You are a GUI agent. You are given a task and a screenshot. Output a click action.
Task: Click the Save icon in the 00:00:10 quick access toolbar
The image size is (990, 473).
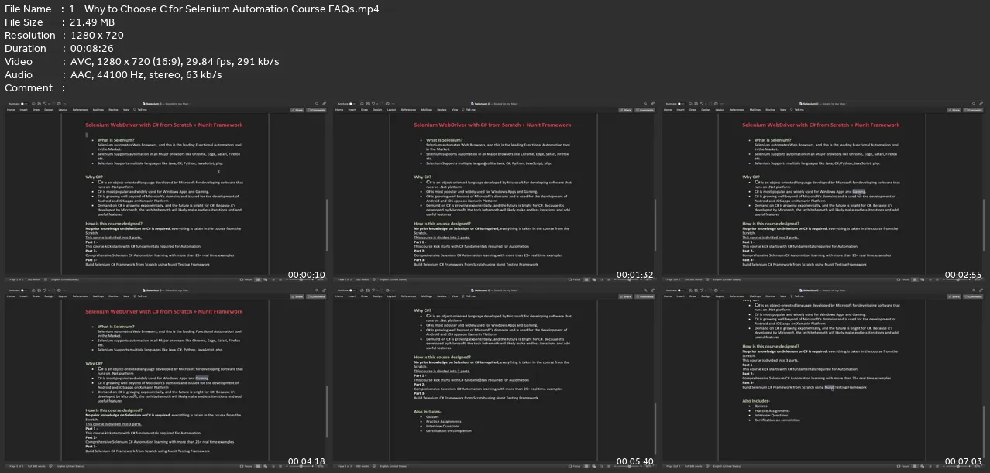pyautogui.click(x=39, y=104)
